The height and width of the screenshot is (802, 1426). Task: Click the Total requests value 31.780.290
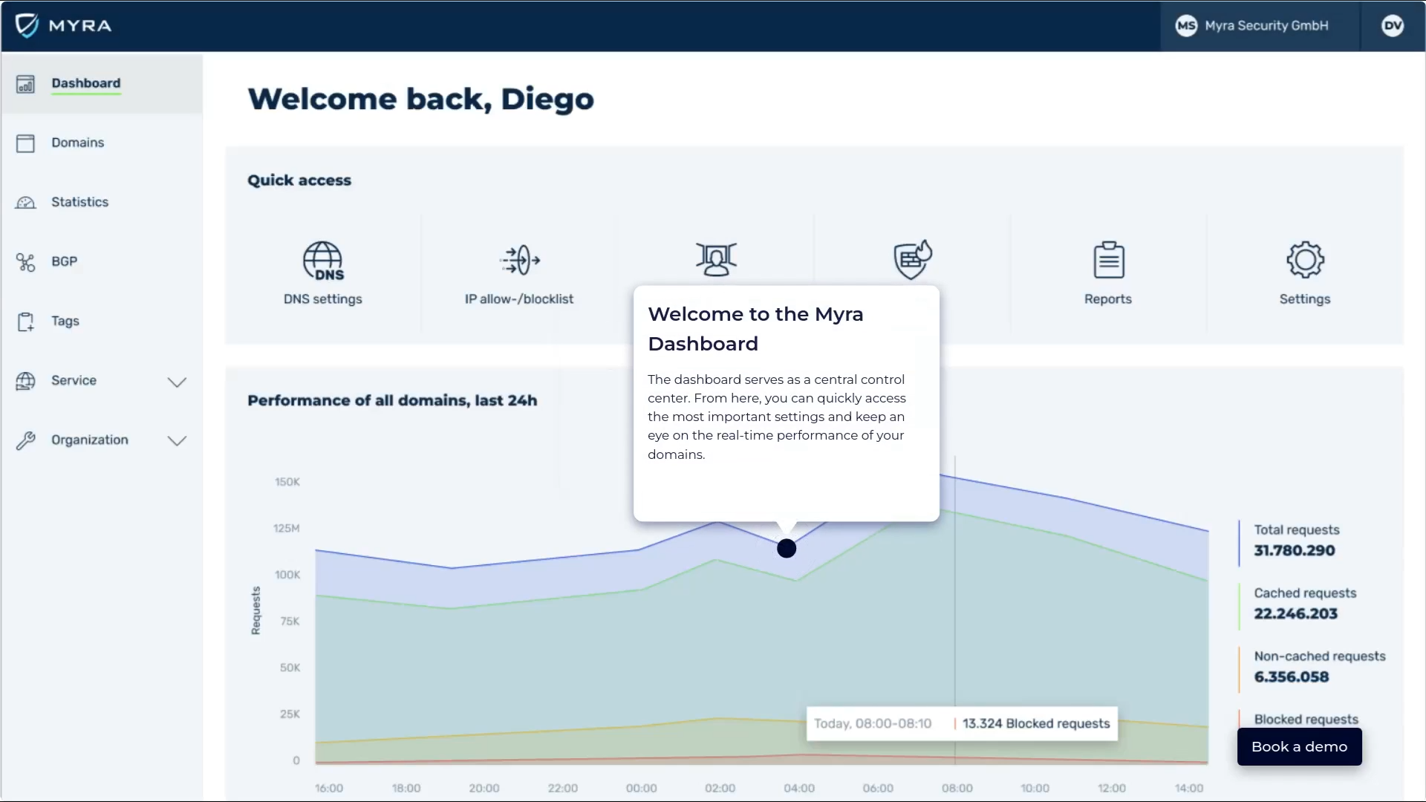pyautogui.click(x=1294, y=550)
